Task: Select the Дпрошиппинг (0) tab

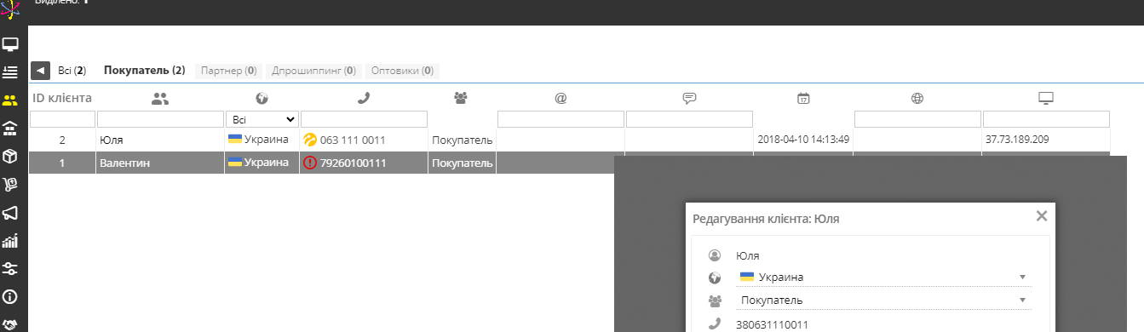Action: (x=314, y=71)
